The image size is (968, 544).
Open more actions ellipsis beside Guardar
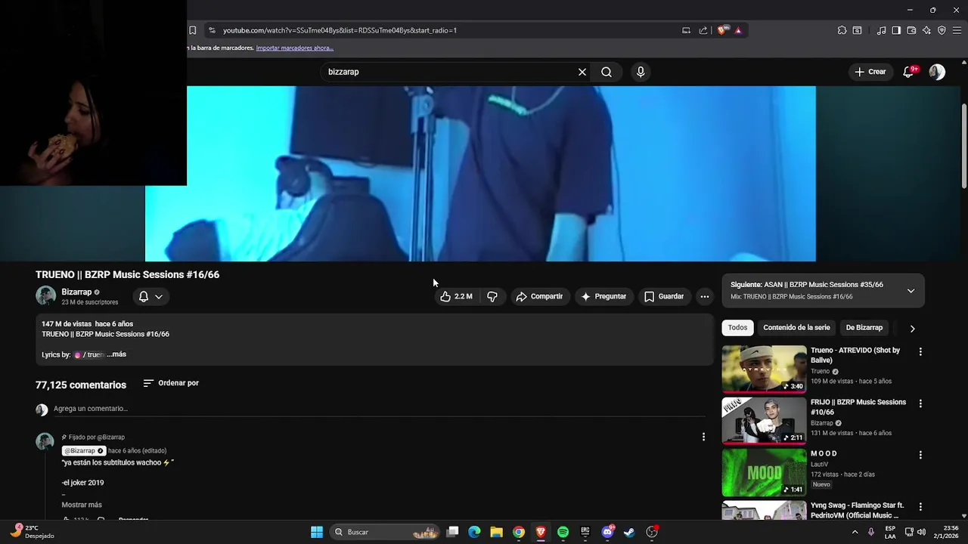pos(705,296)
